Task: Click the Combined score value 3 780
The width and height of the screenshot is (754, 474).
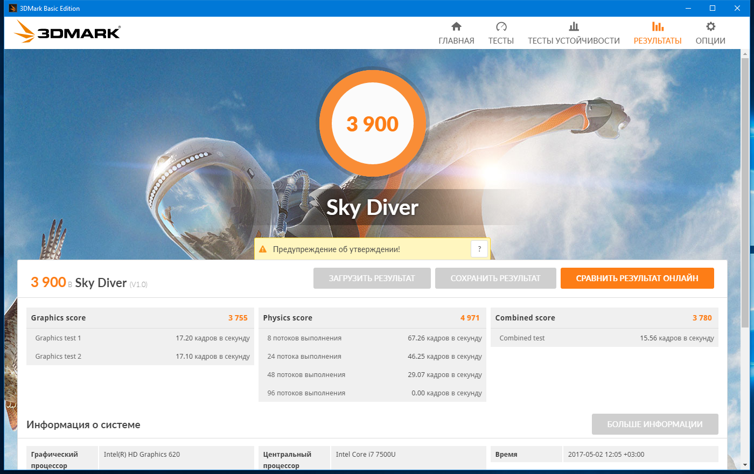Action: [x=702, y=318]
